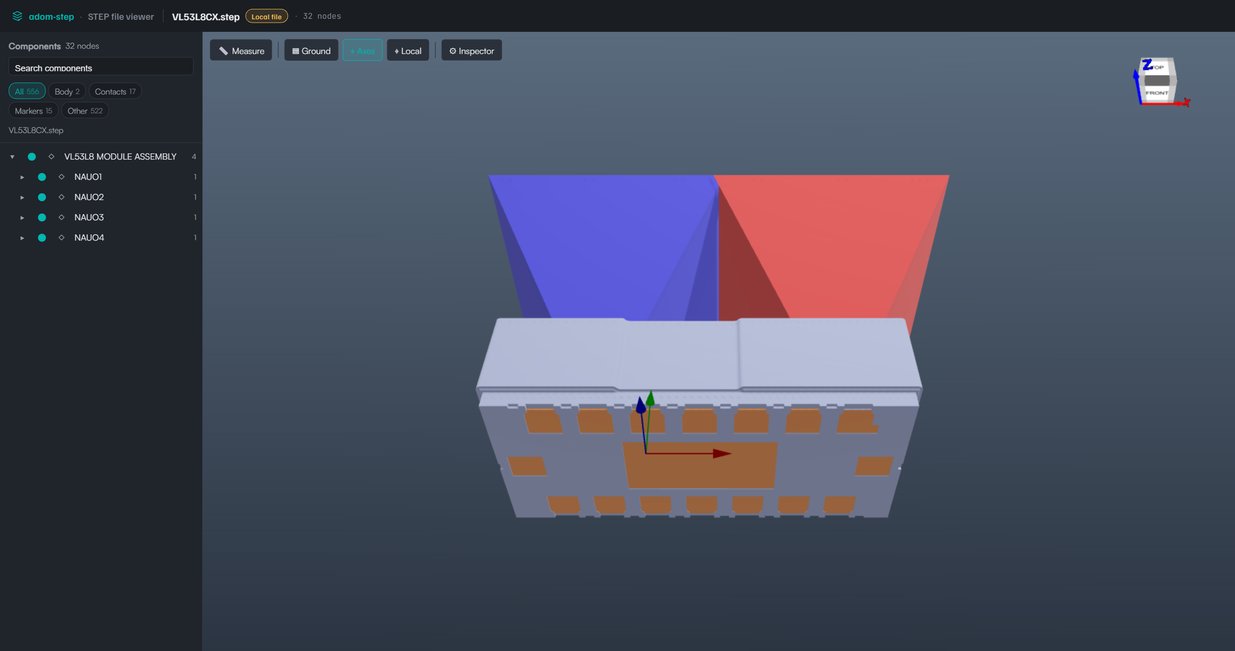This screenshot has height=651, width=1235.
Task: Hide the NAUO2 component via teal dot
Action: click(x=42, y=197)
